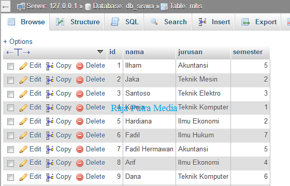Sort by the semester column header
The height and width of the screenshot is (186, 290).
(248, 52)
